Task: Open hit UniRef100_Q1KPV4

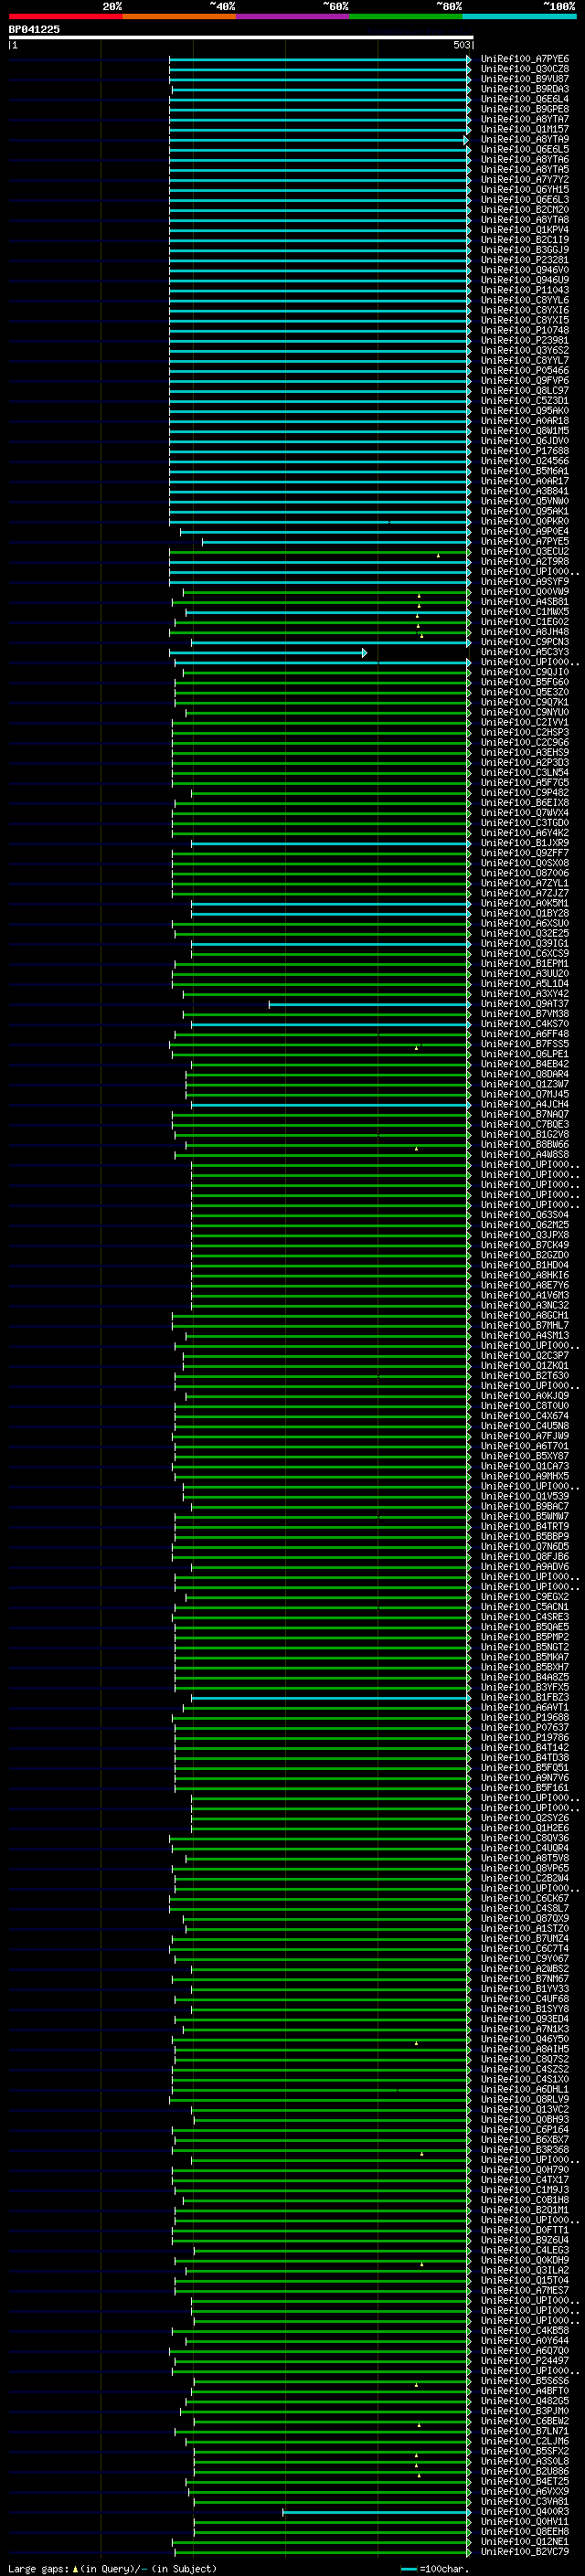Action: 525,230
